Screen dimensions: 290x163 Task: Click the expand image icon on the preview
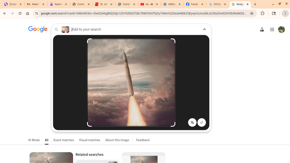click(202, 122)
